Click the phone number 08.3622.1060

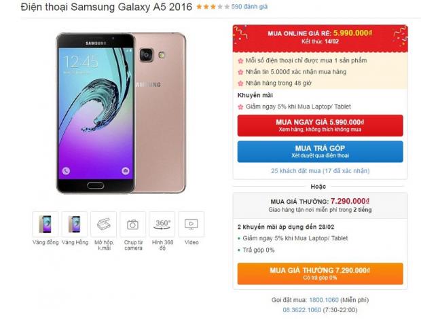coord(301,310)
